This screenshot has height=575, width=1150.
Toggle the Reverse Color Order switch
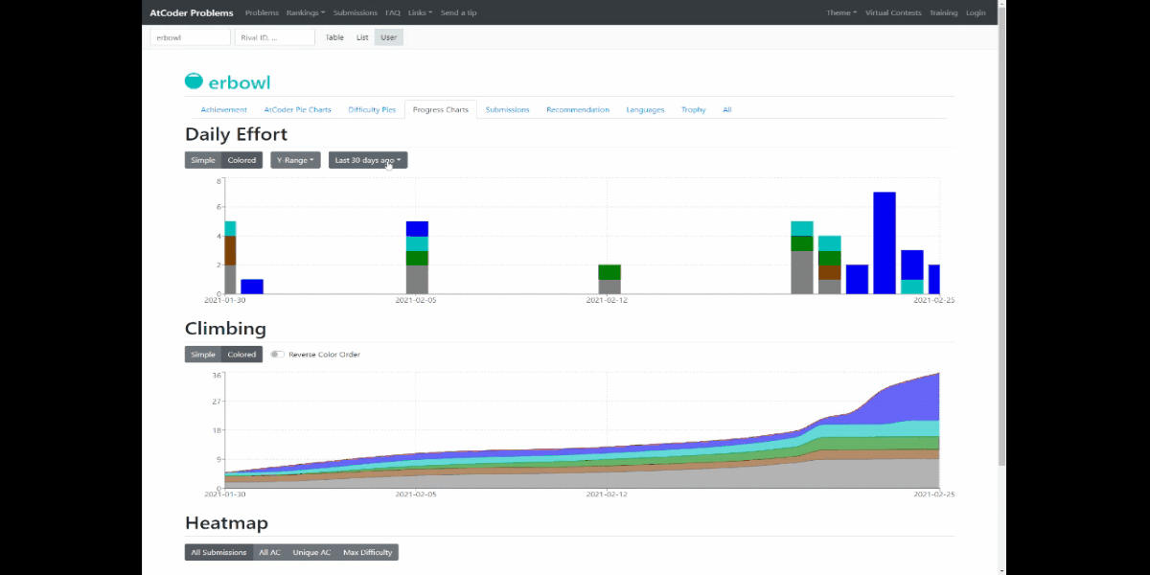click(277, 355)
